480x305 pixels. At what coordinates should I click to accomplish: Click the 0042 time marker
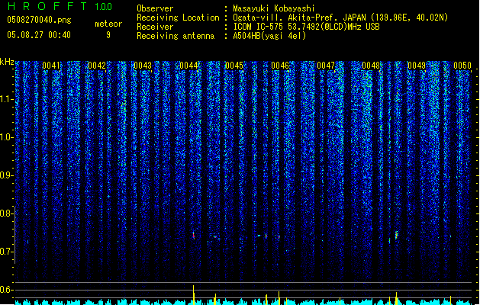point(97,66)
